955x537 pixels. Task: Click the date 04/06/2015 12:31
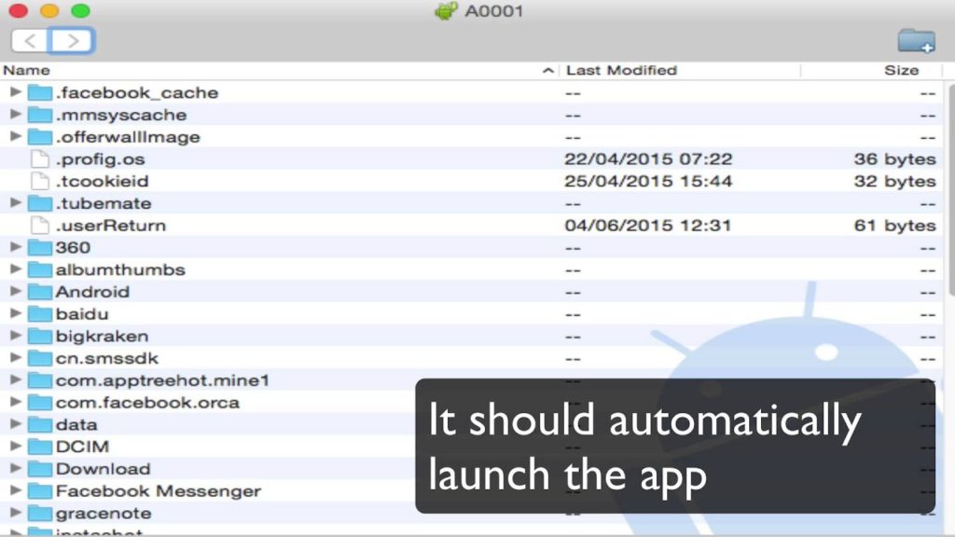647,226
